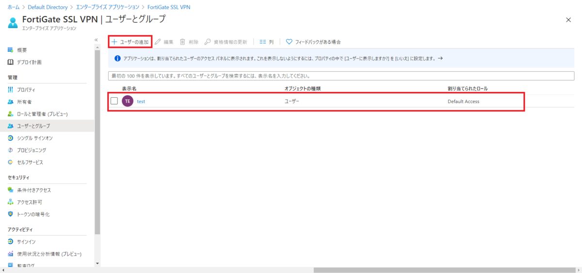The width and height of the screenshot is (582, 273).
Task: Click 割り当てられたロール column header
Action: coord(468,89)
